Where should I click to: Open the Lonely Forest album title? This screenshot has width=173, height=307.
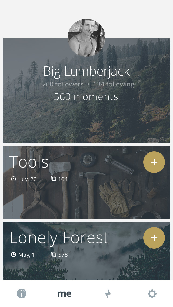(x=59, y=238)
